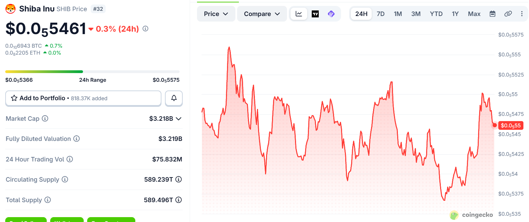
Task: Click the star icon in Add to Portfolio
Action: point(14,98)
